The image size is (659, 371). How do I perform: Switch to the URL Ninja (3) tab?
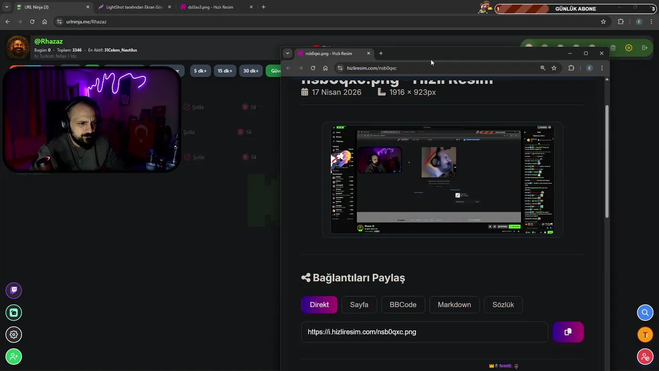[53, 7]
